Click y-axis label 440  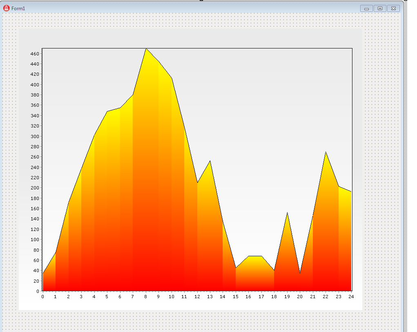coord(35,64)
